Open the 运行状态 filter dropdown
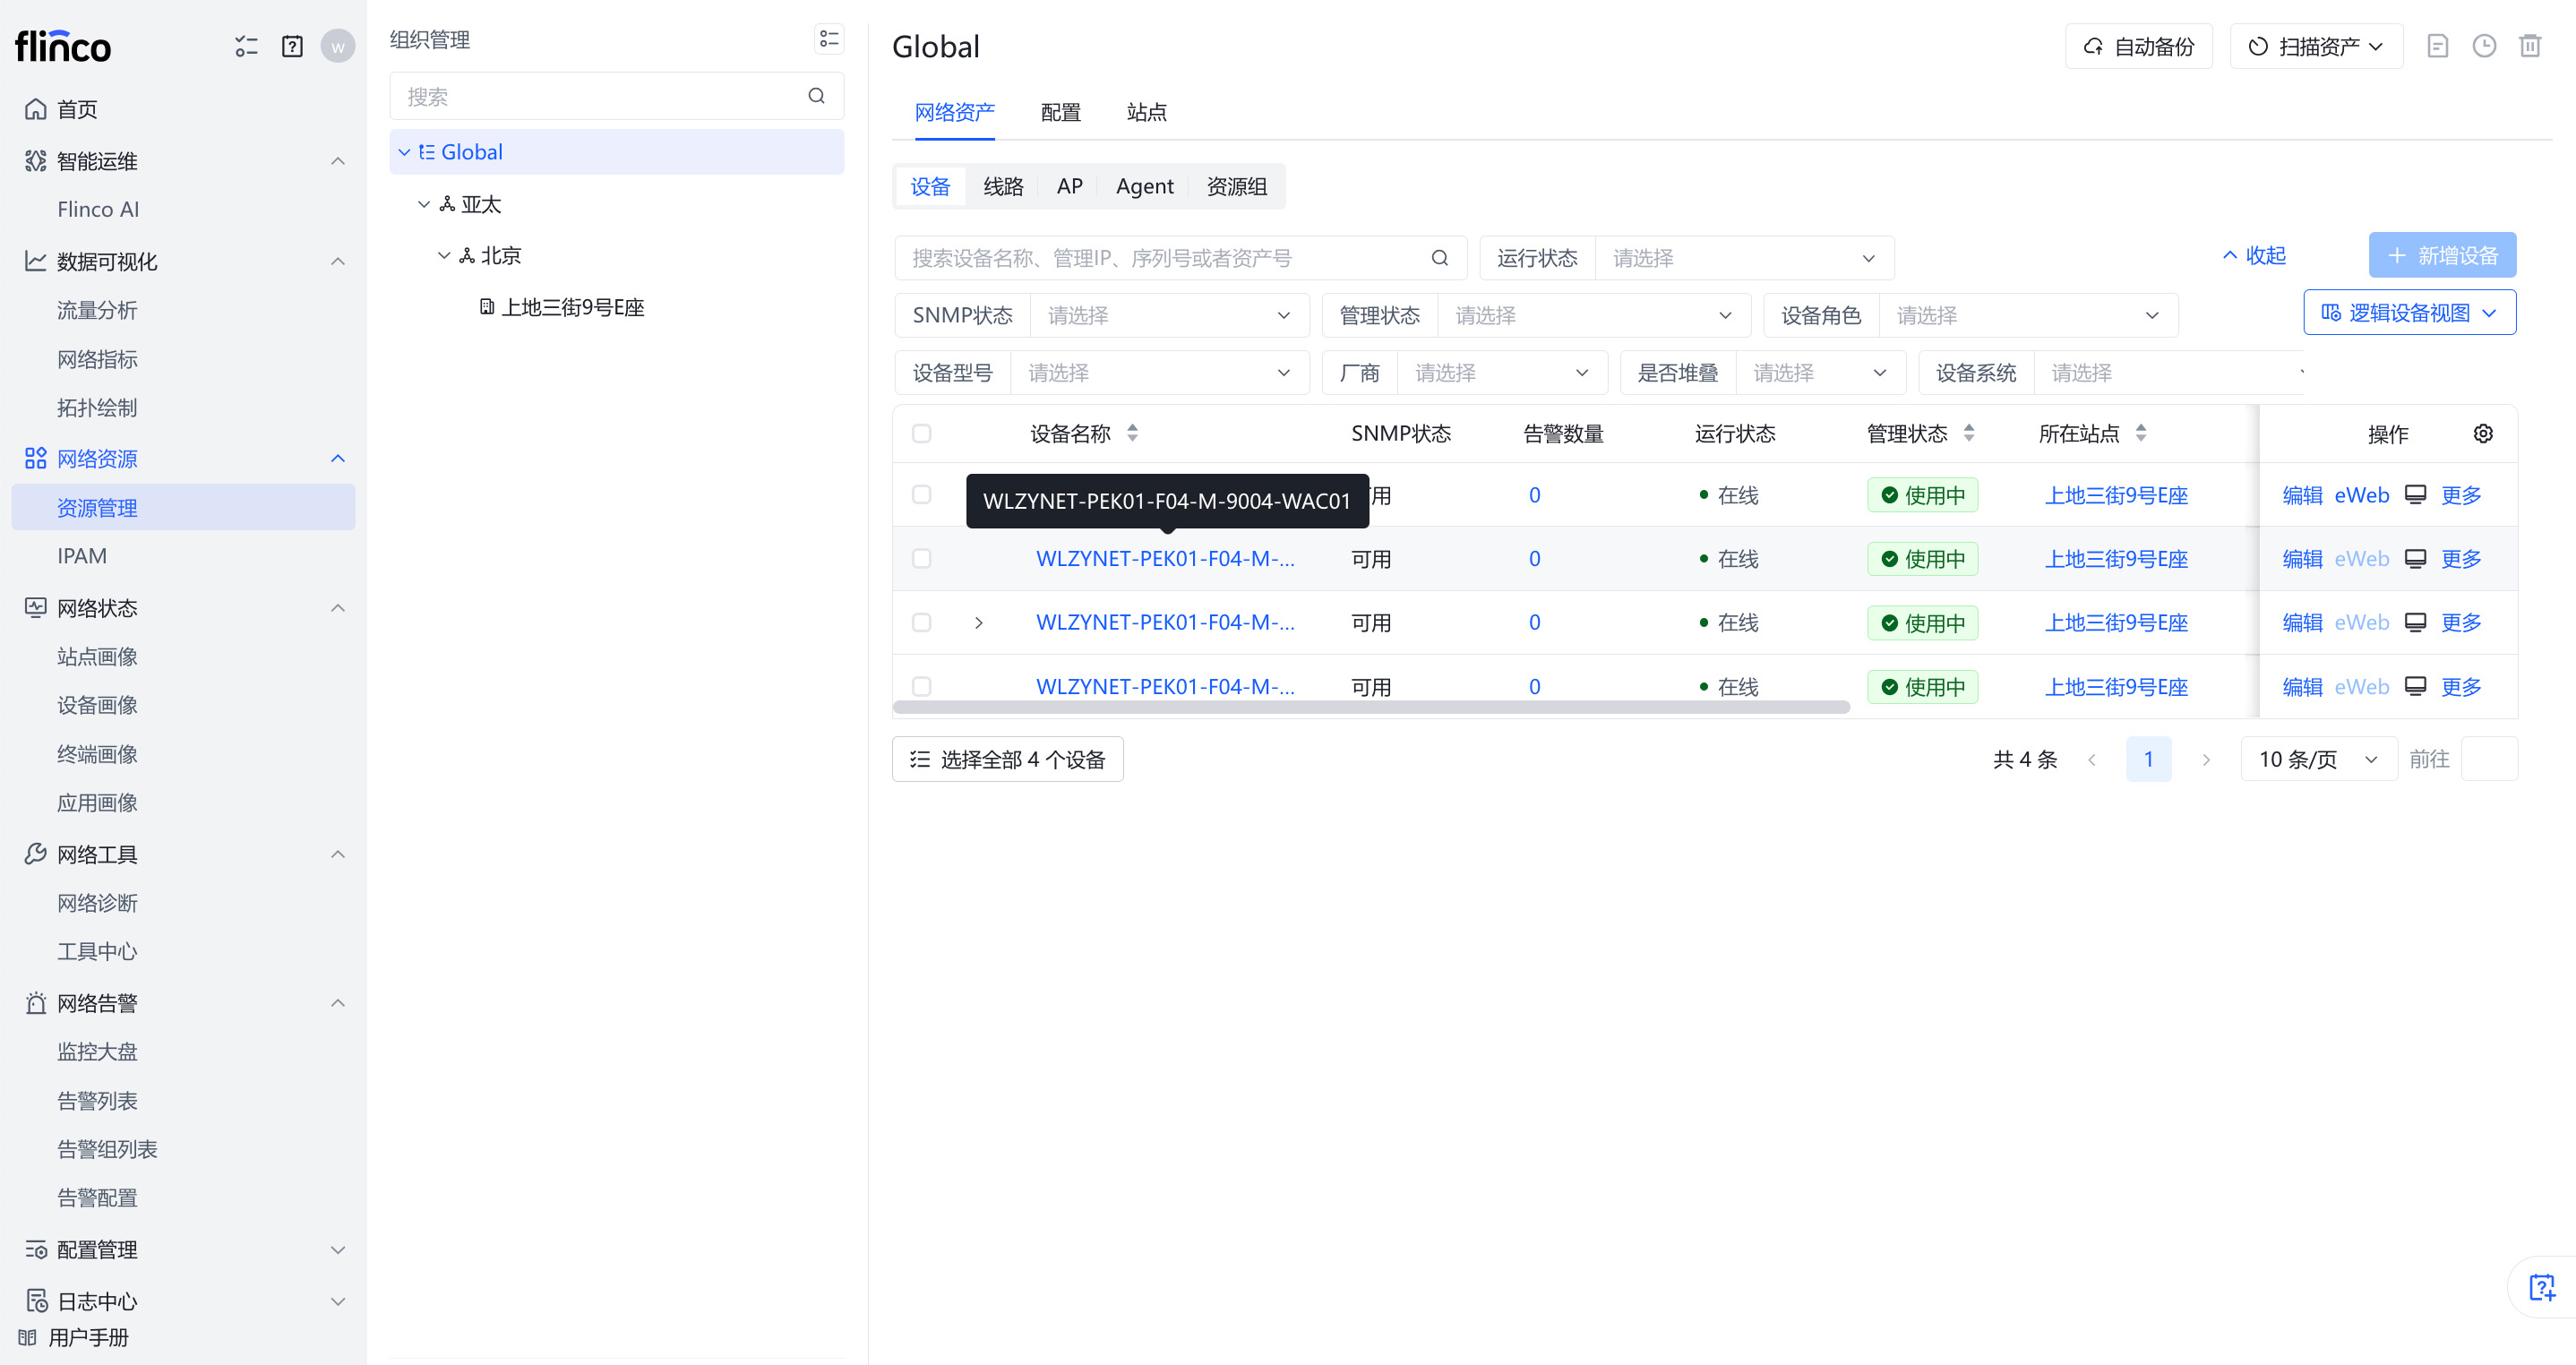 tap(1743, 258)
